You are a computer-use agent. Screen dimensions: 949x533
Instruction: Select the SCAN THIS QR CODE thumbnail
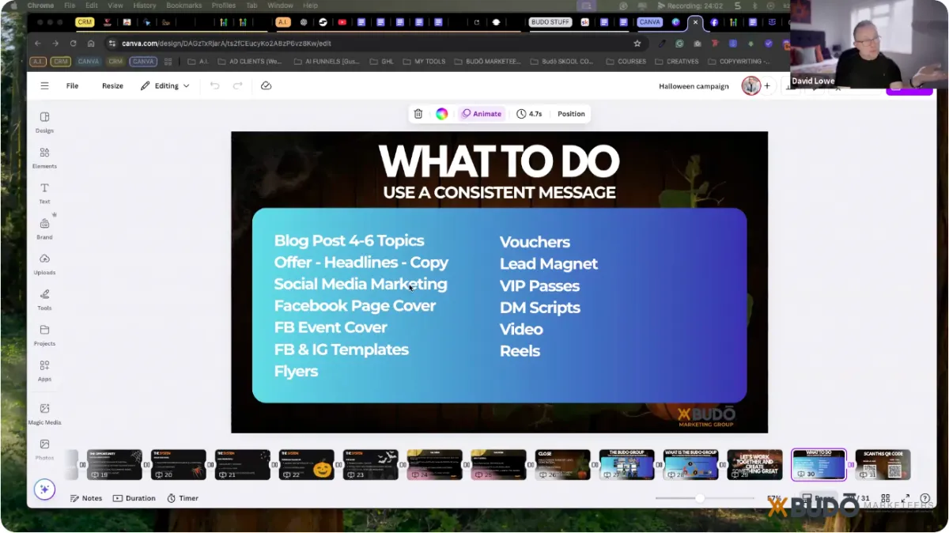pyautogui.click(x=883, y=464)
